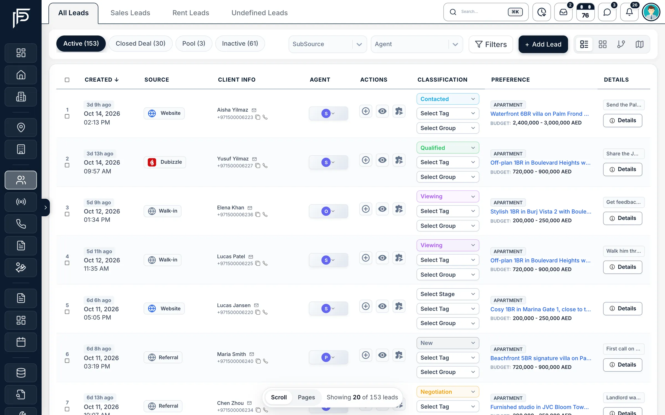Viewport: 665px width, 415px height.
Task: Switch to pipeline branch view icon
Action: pos(621,44)
